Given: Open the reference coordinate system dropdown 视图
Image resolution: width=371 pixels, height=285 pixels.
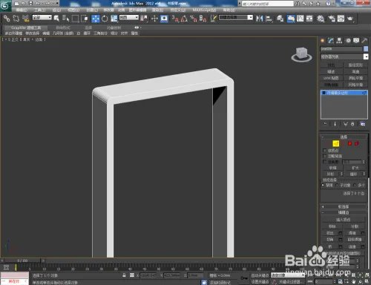Looking at the screenshot, I should click(x=129, y=18).
